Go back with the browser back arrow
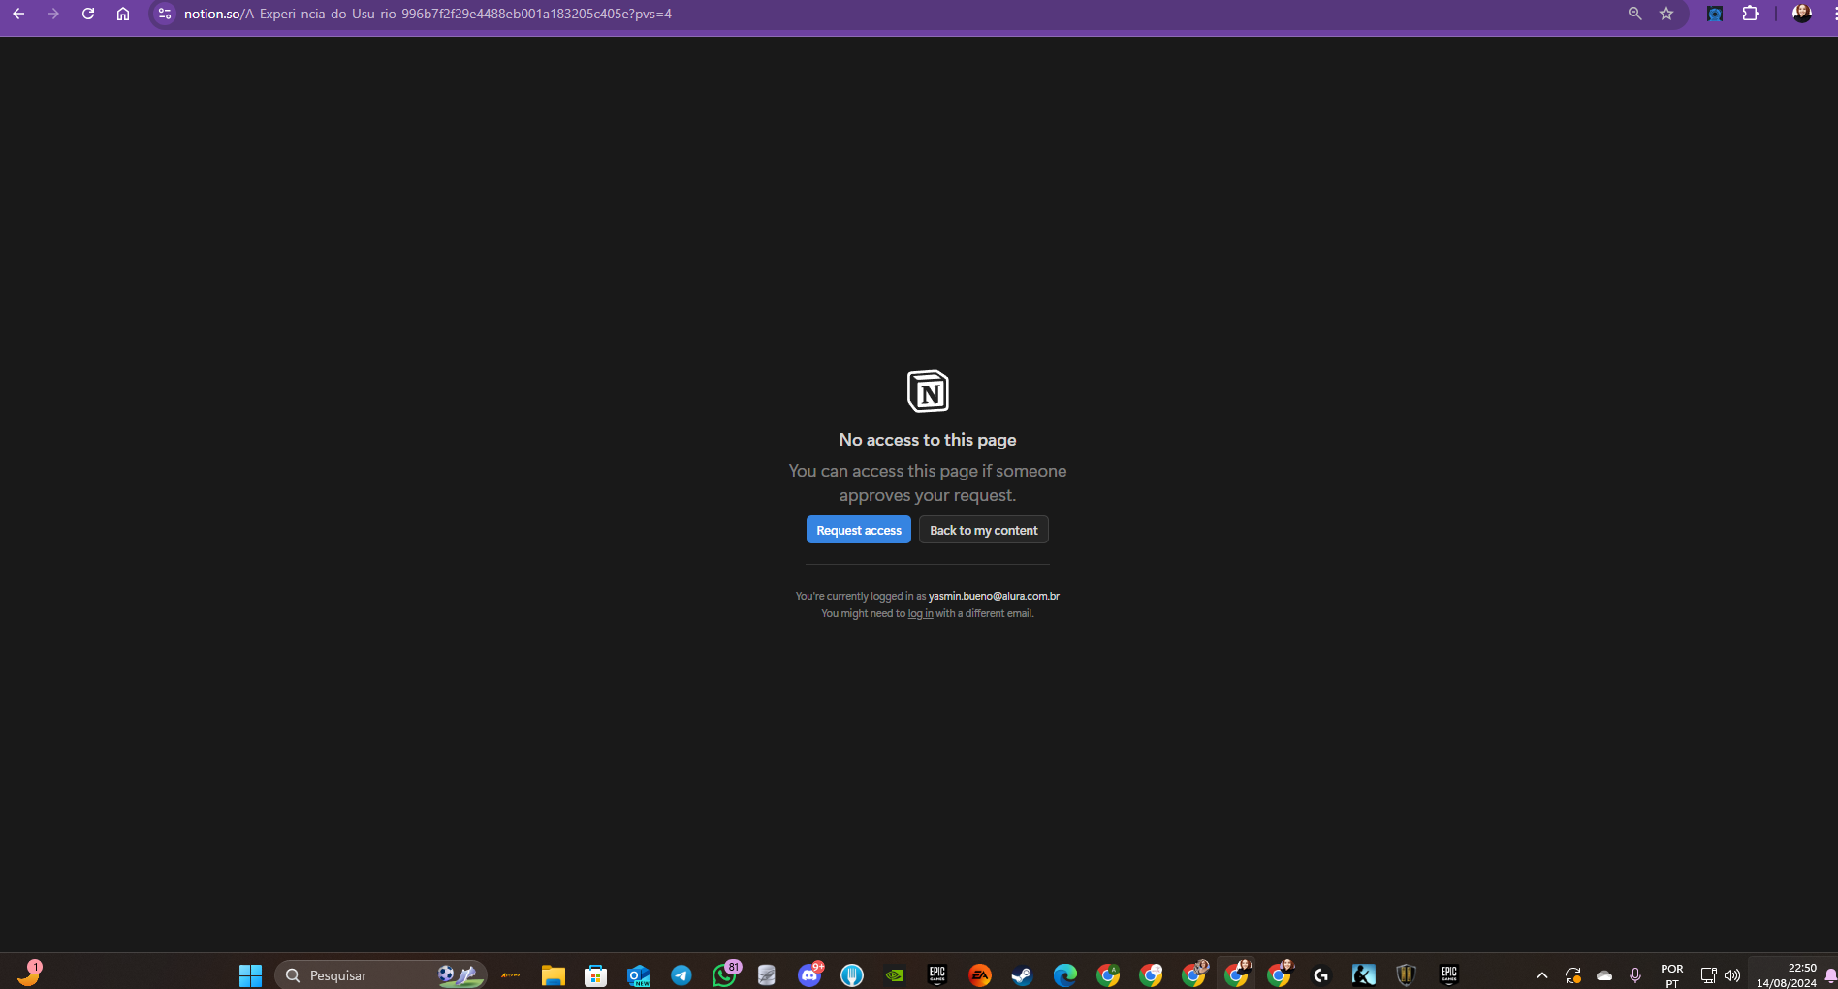The image size is (1838, 989). click(18, 14)
